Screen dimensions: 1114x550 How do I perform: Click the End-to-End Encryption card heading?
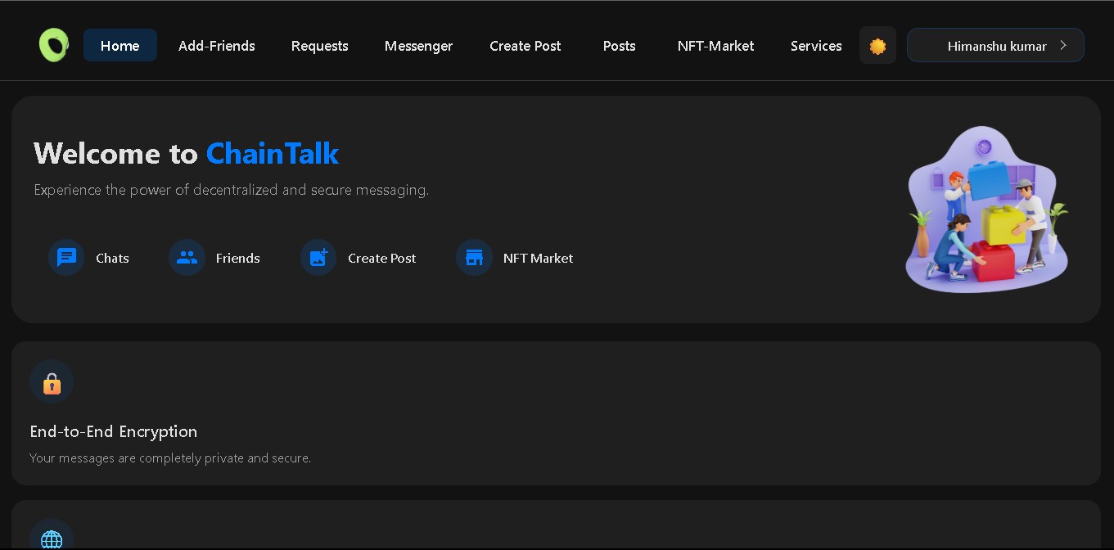[x=114, y=431]
